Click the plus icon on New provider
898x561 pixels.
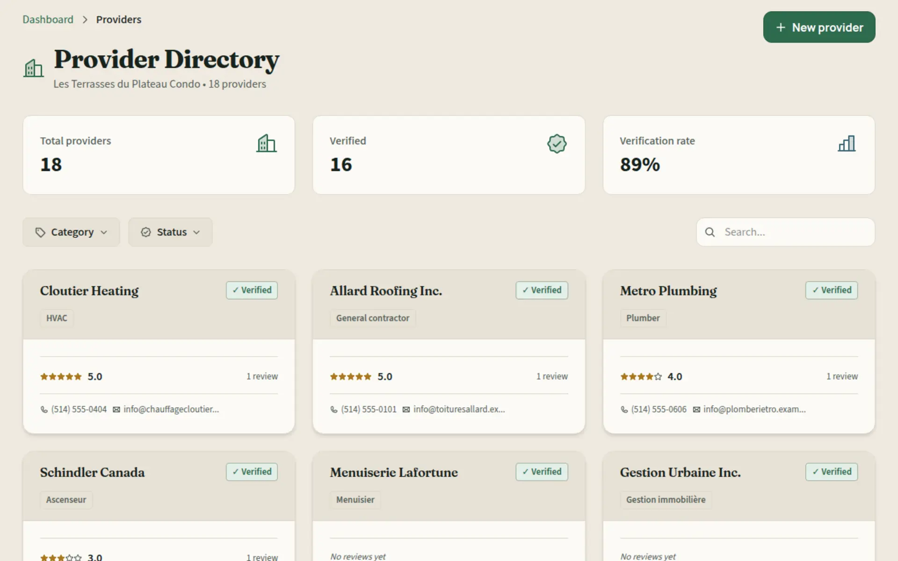point(781,28)
